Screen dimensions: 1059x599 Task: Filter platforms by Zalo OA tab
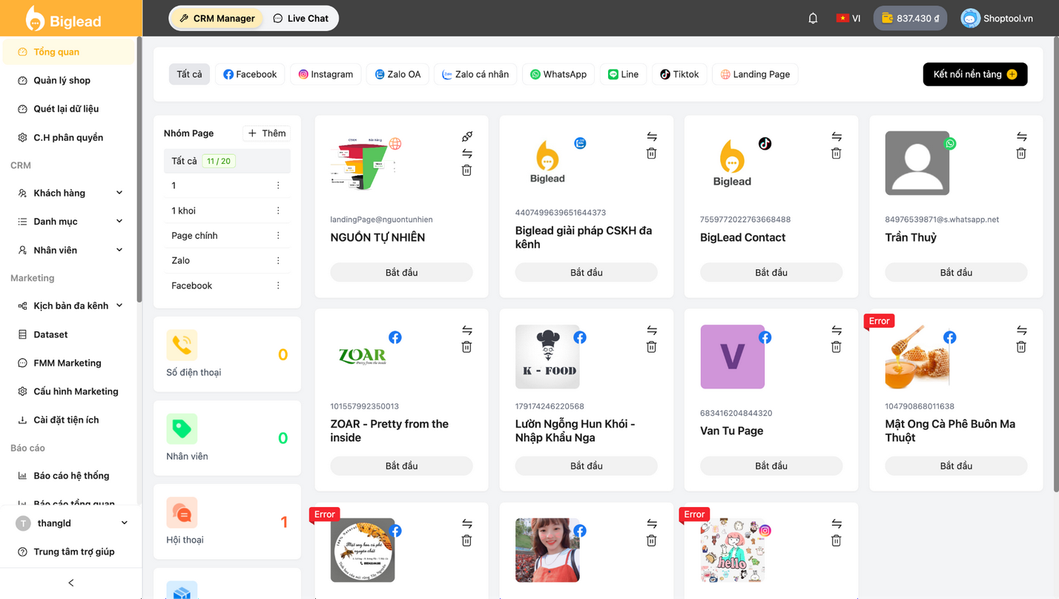click(x=397, y=74)
